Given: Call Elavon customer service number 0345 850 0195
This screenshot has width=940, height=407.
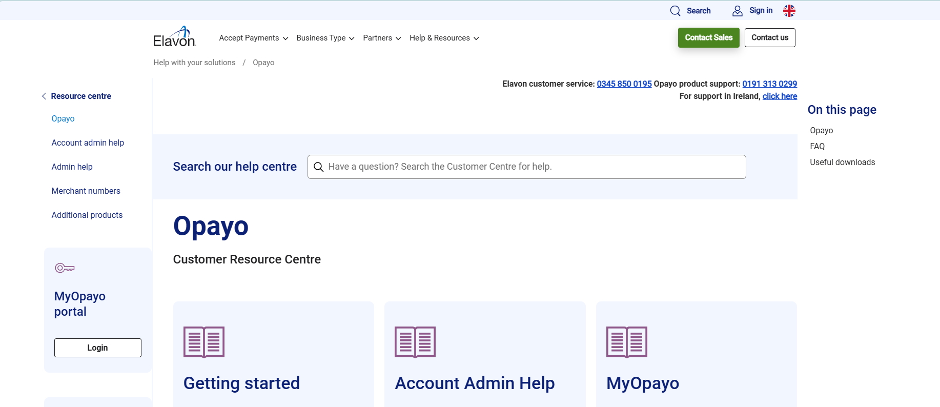Looking at the screenshot, I should pyautogui.click(x=624, y=84).
